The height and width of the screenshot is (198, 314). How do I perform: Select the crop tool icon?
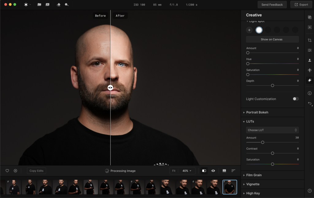pos(310,40)
